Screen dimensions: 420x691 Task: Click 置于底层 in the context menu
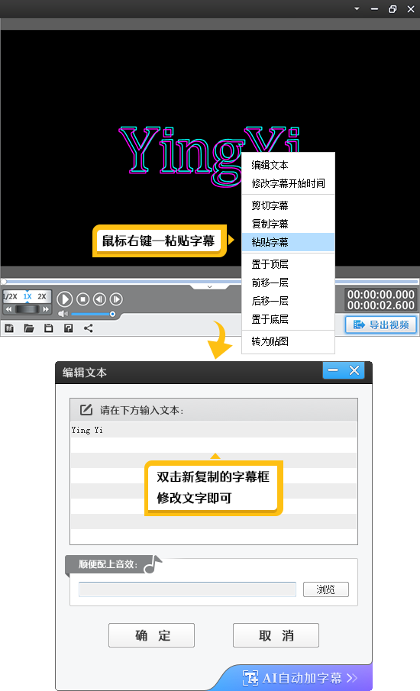tap(288, 319)
